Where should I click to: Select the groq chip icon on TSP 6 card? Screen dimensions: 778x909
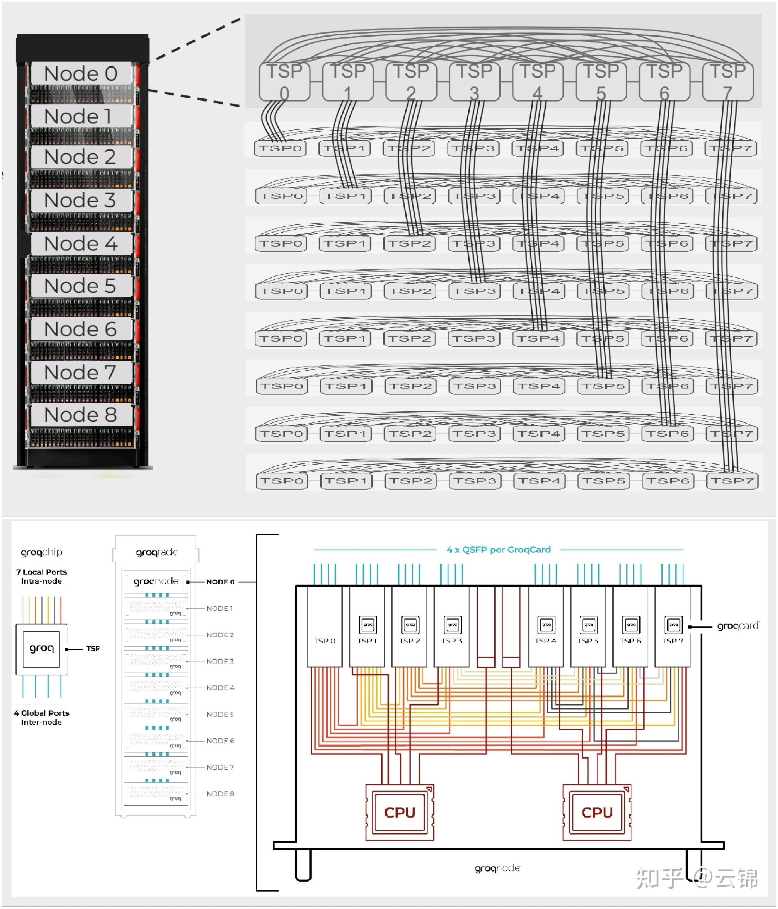coord(631,625)
